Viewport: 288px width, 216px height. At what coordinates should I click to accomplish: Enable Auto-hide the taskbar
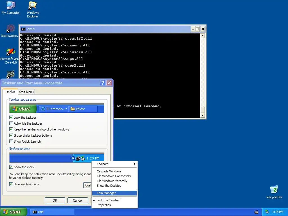[11, 123]
